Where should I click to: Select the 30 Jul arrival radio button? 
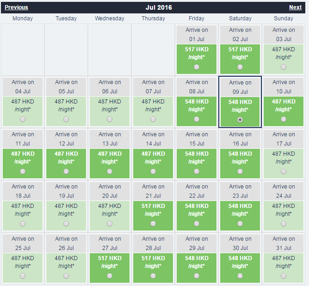pyautogui.click(x=240, y=276)
